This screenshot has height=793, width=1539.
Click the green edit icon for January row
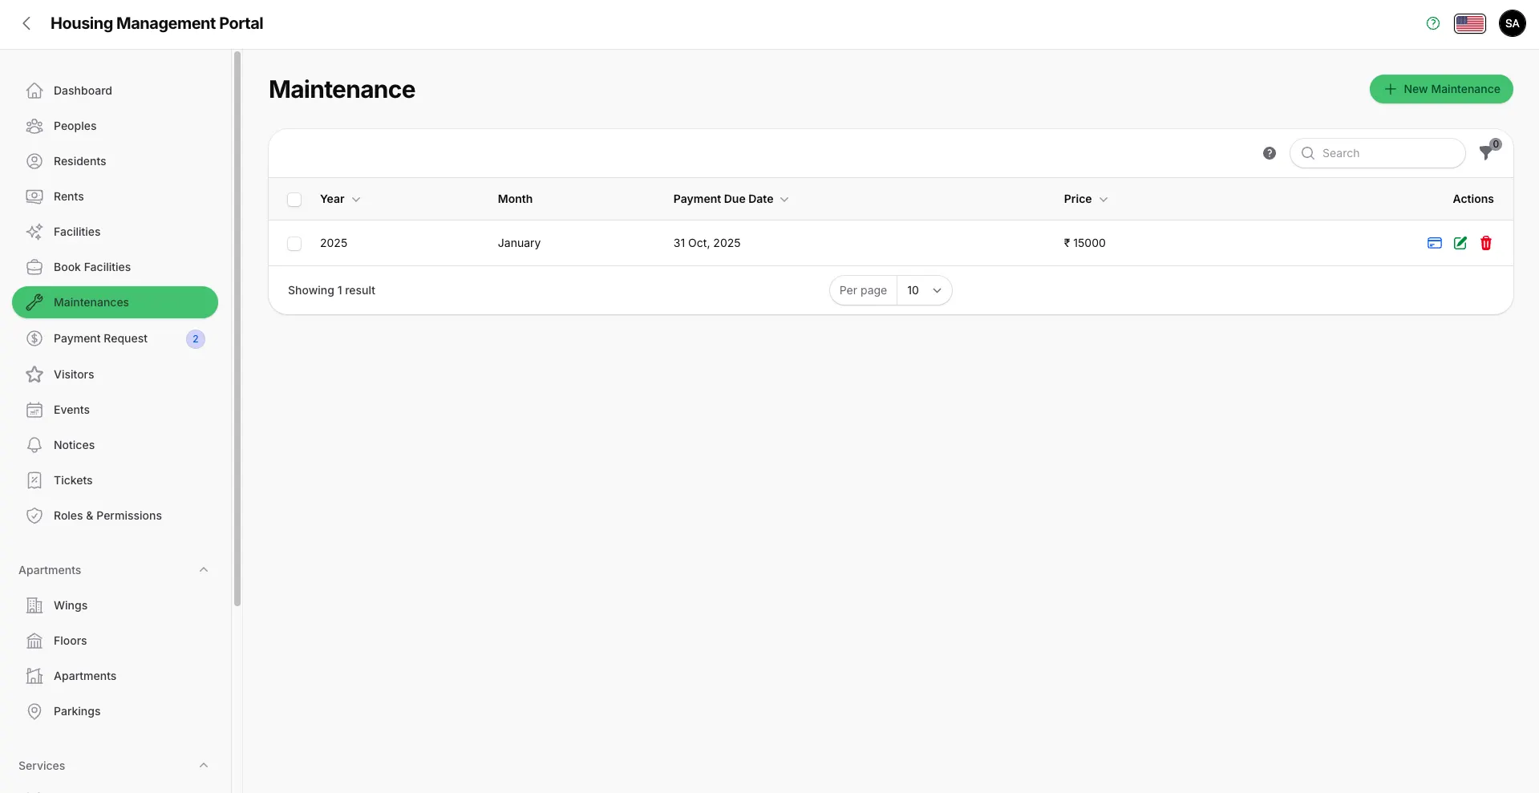point(1460,243)
